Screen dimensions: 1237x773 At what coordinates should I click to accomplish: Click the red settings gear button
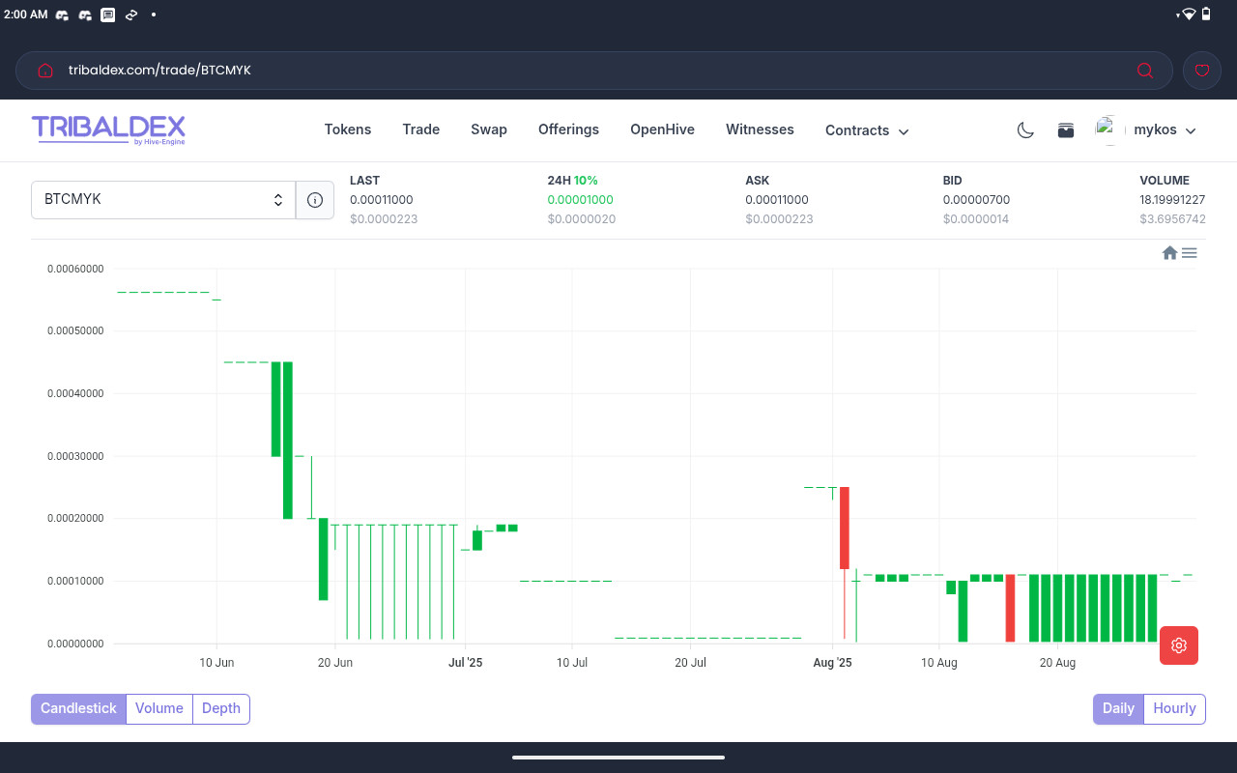(1178, 645)
